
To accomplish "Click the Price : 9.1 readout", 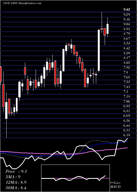I will click(16, 171).
